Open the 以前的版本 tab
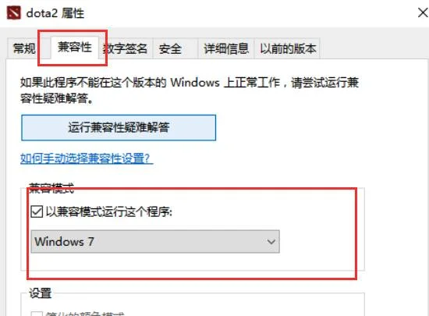 [x=288, y=48]
